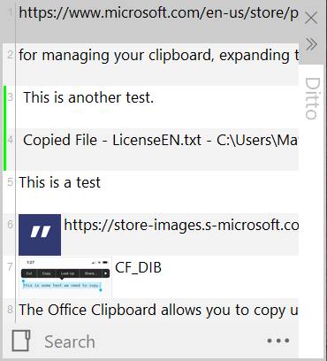Click row number 8 index label
The height and width of the screenshot is (361, 327).
tap(10, 310)
